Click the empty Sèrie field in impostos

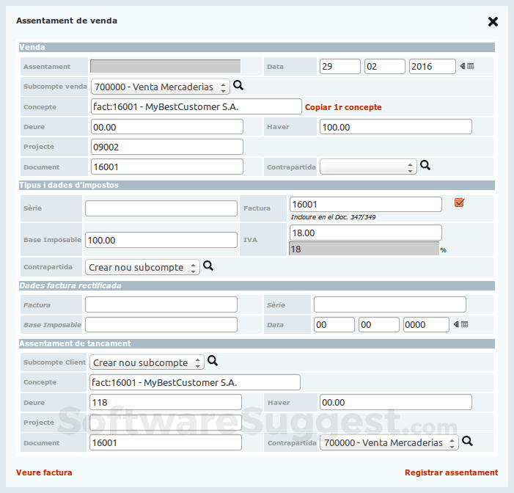[161, 208]
